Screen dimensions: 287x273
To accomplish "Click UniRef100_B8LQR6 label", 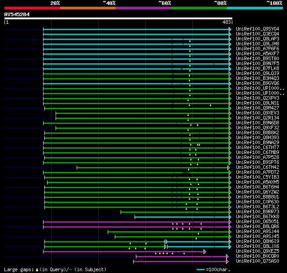I will [257, 227].
